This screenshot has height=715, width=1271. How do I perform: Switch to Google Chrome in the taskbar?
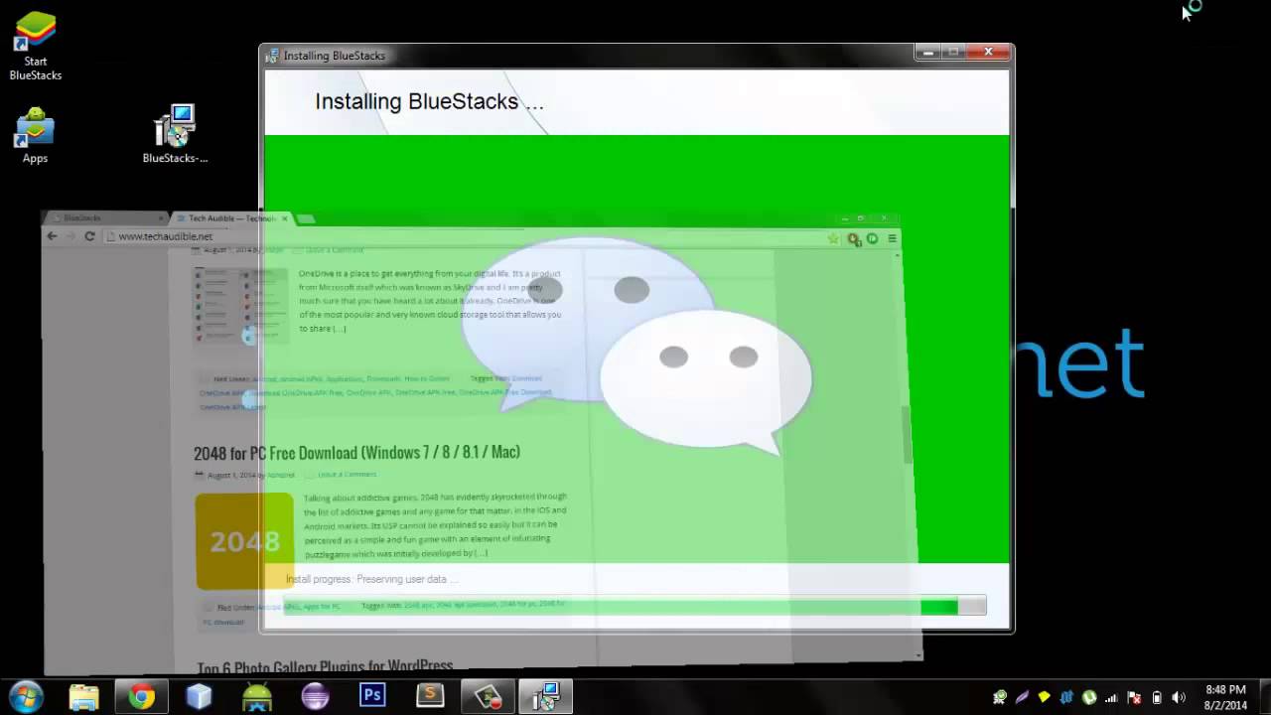coord(142,696)
